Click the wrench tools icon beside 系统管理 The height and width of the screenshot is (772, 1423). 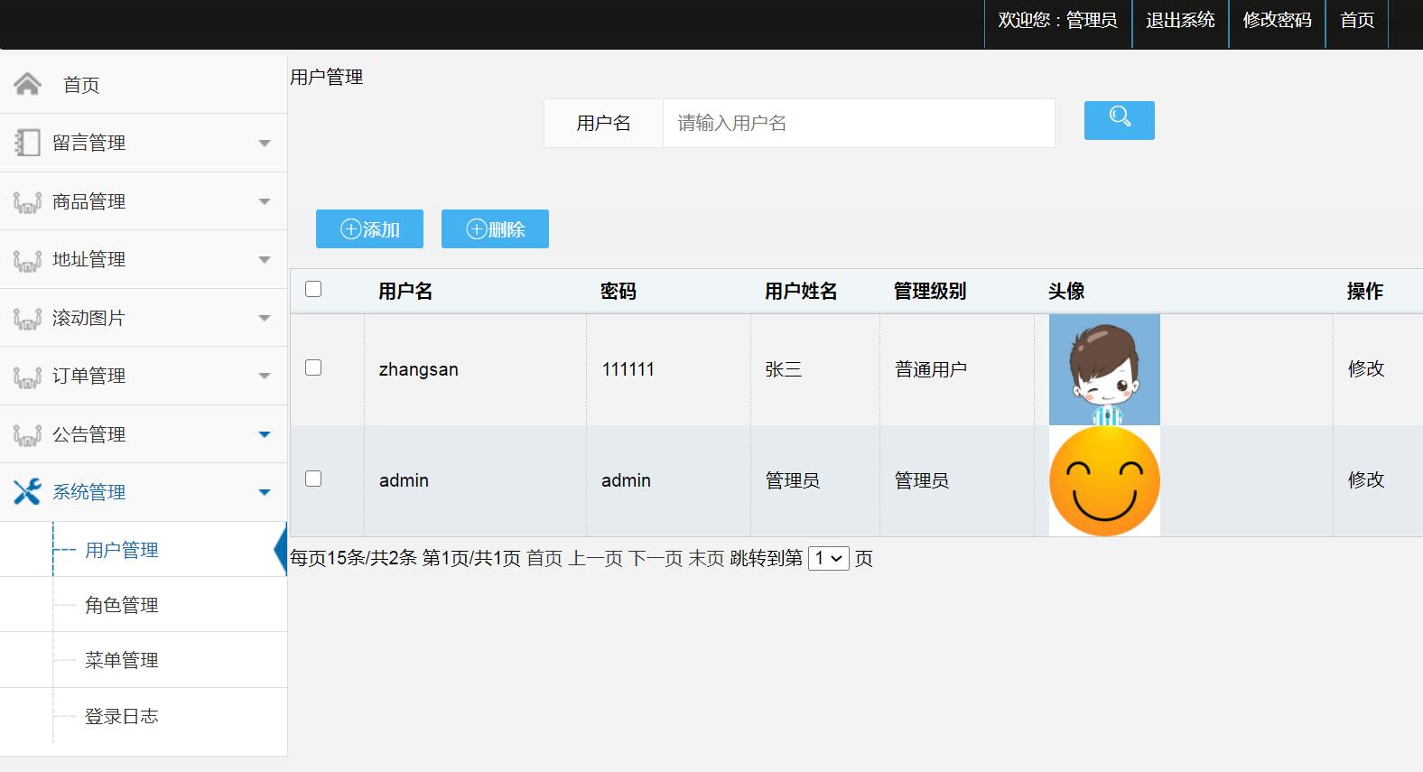(x=27, y=492)
